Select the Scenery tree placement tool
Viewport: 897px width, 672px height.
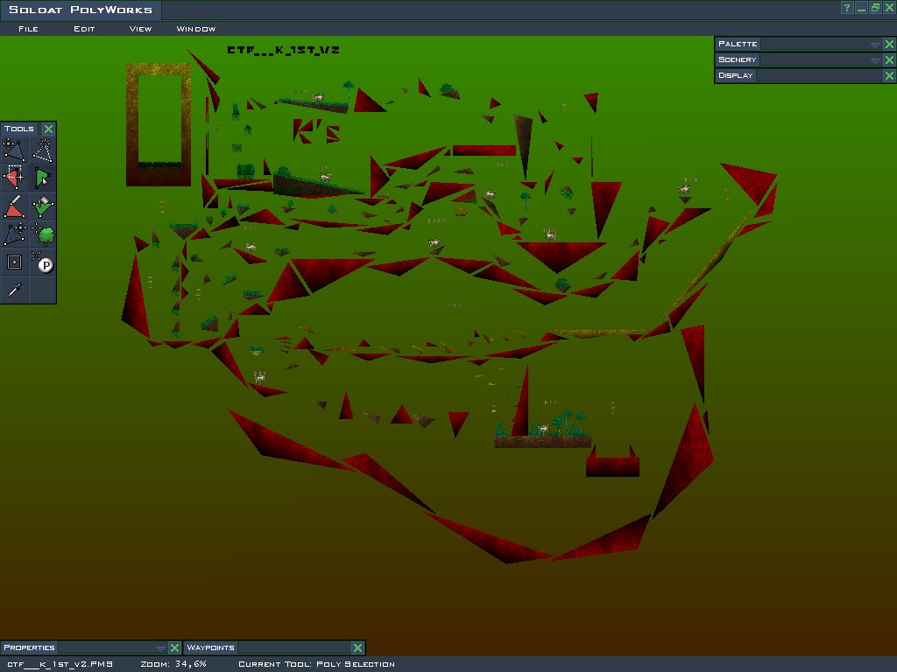point(42,234)
